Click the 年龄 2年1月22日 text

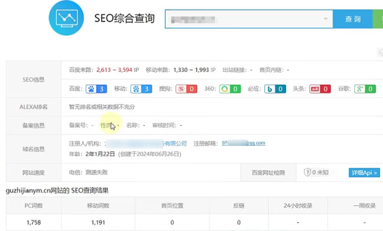[x=92, y=154]
